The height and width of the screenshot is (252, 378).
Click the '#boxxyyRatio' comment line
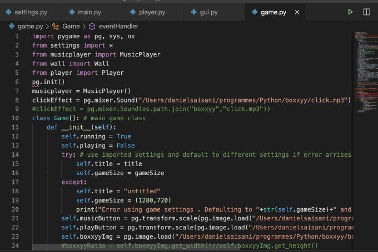(x=190, y=246)
